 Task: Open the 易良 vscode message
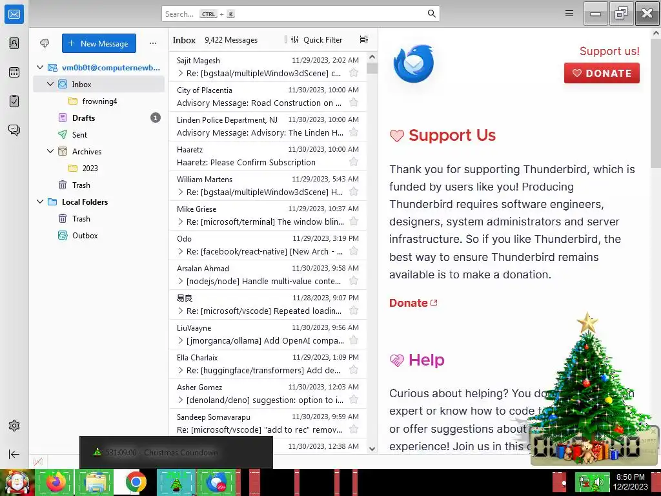point(268,305)
